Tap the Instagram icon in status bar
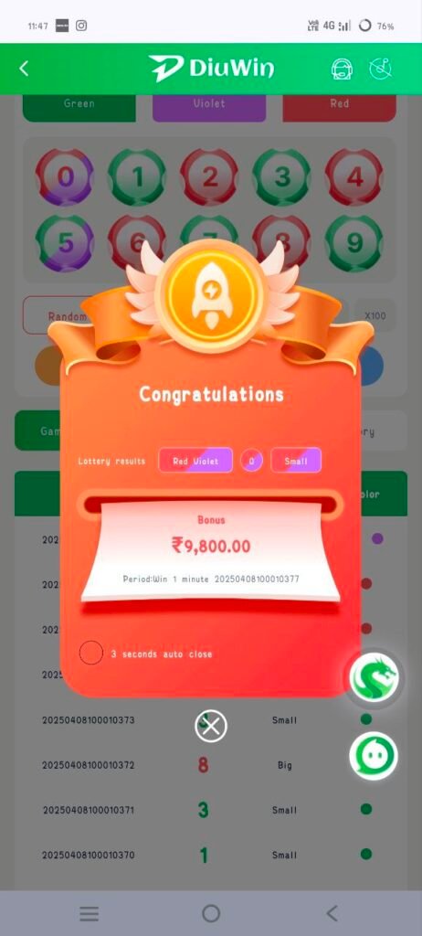The image size is (422, 936). click(x=81, y=26)
